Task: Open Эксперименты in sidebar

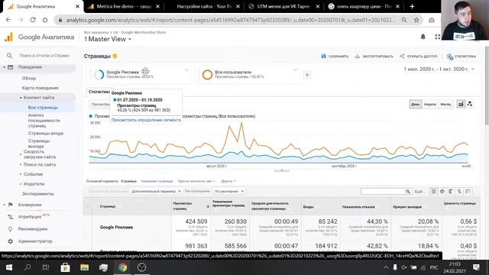Action: pos(37,193)
